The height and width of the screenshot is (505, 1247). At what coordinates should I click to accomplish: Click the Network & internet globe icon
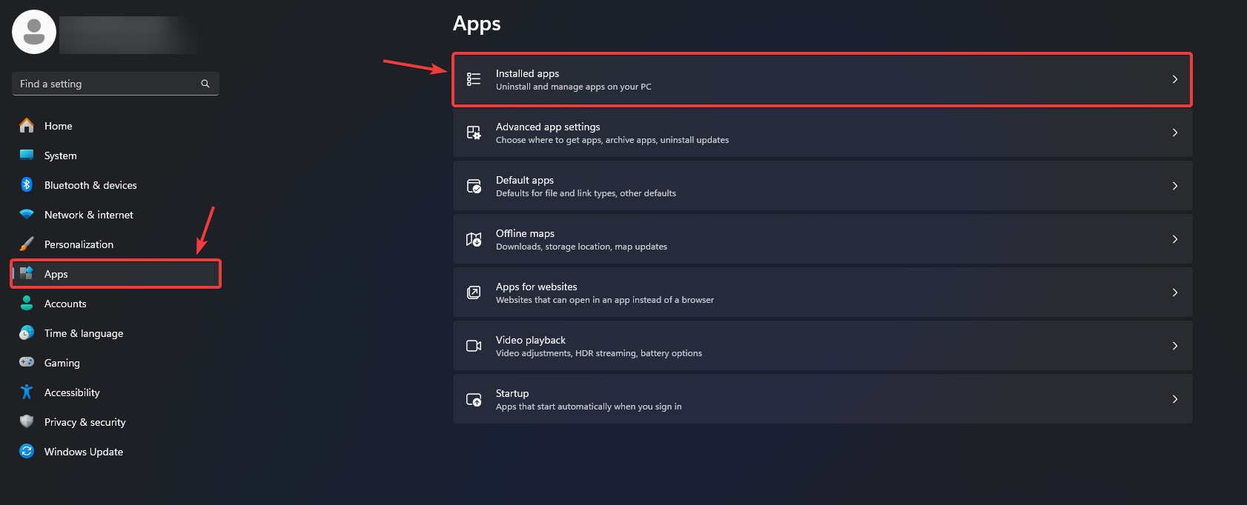pos(26,215)
